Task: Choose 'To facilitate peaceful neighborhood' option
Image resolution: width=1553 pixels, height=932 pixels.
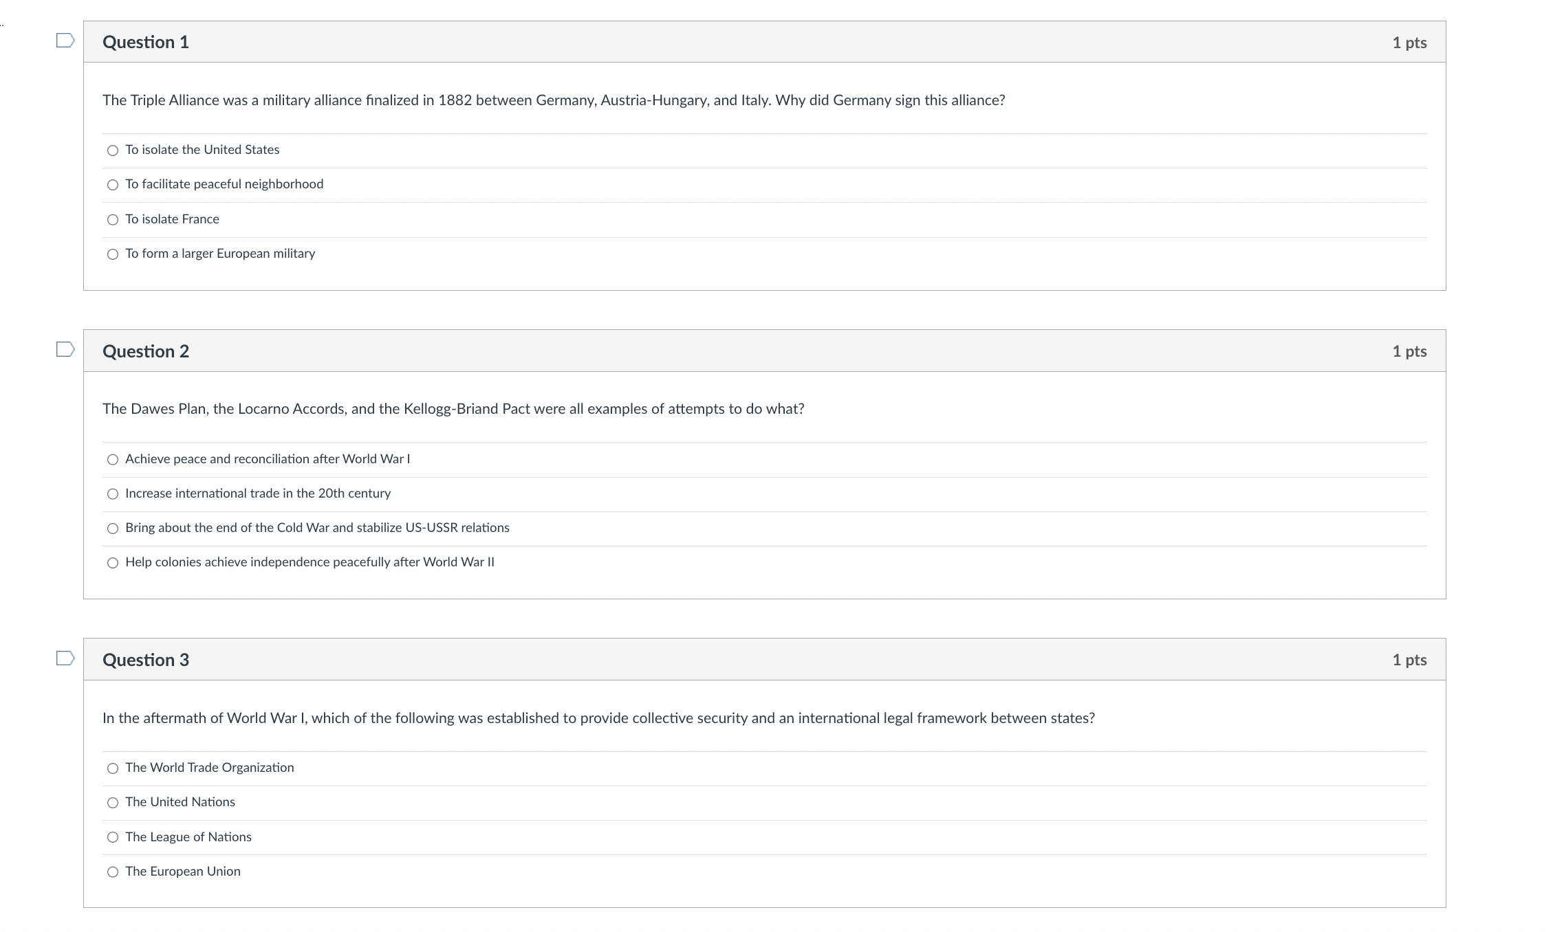Action: (x=113, y=185)
